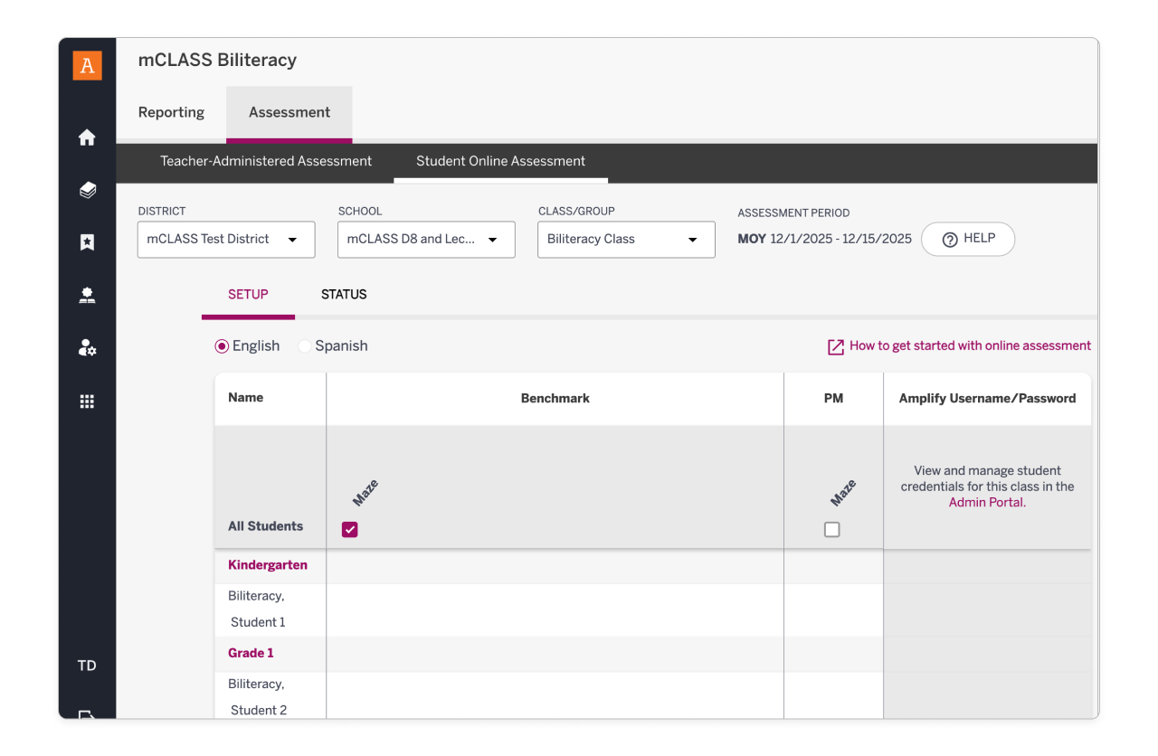
Task: Select the English radio button
Action: coord(222,346)
